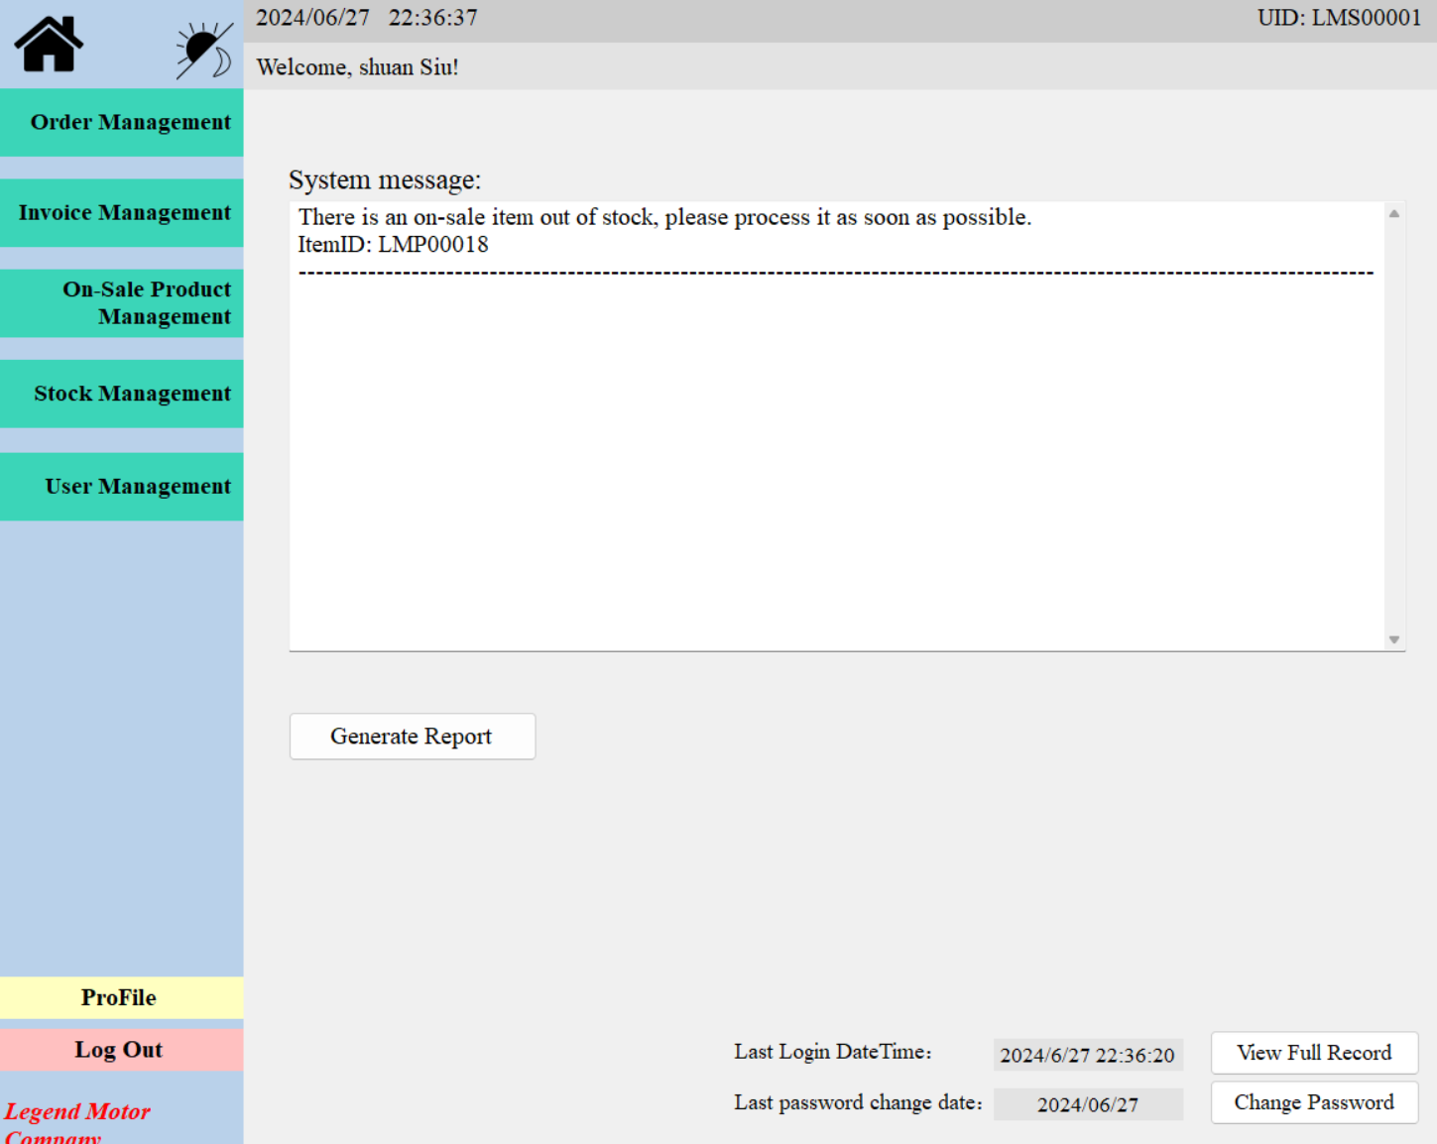Screen dimensions: 1437x1144
Task: Click the Legend Motor Company label
Action: [77, 1118]
